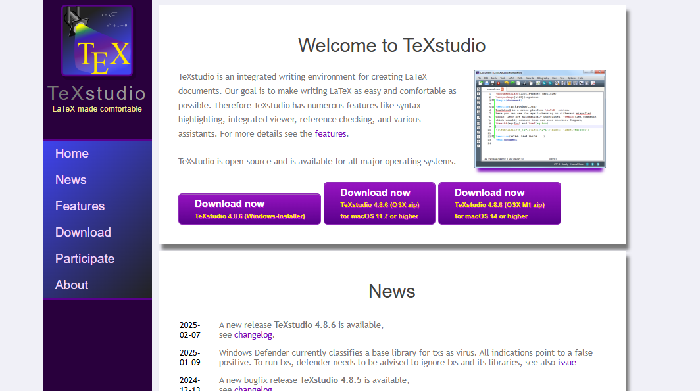Download the OSX zip for macOS 11.7
This screenshot has height=391, width=700.
coord(380,203)
